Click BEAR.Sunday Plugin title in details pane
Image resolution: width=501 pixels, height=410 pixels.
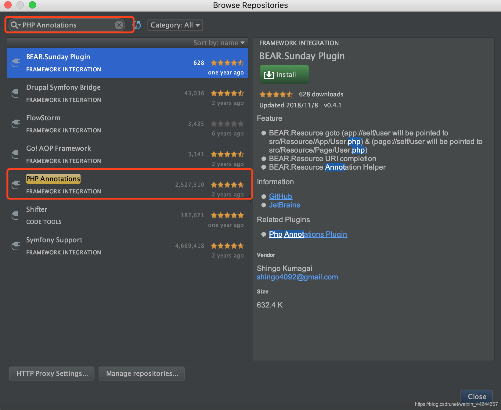[302, 56]
